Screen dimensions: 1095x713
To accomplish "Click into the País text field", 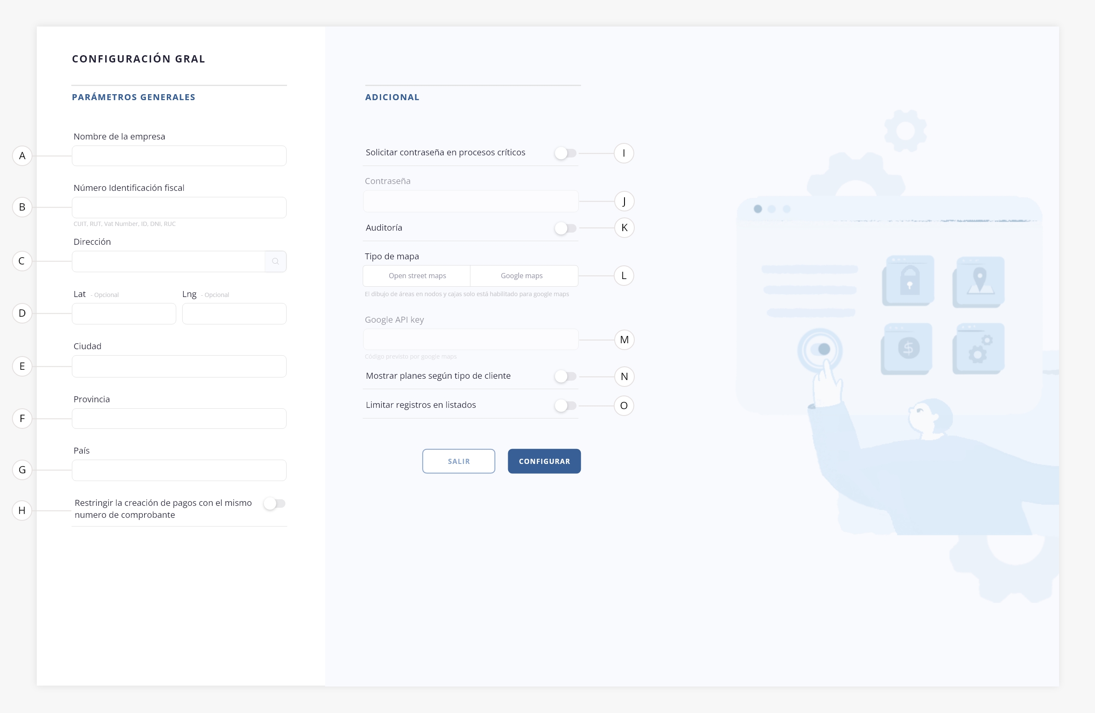I will pos(179,470).
